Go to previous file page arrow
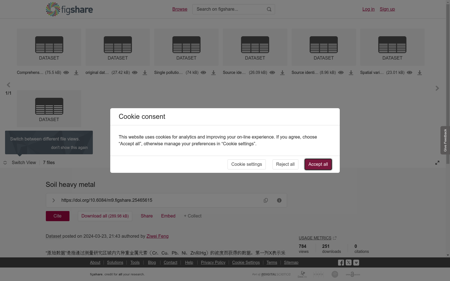 pos(8,85)
